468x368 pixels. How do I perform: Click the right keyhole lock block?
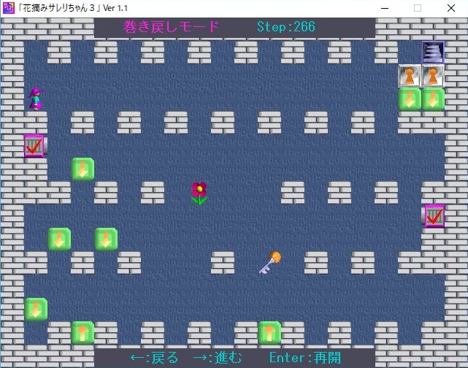click(433, 75)
